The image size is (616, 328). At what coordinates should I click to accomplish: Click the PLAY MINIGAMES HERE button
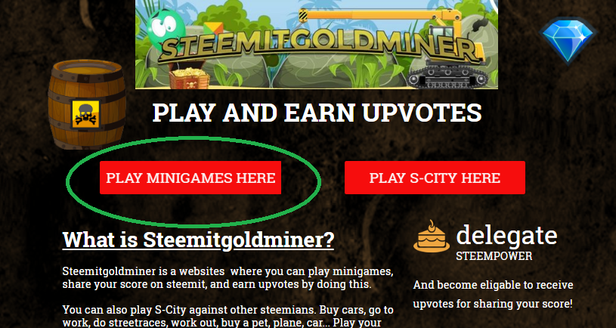[x=190, y=178]
